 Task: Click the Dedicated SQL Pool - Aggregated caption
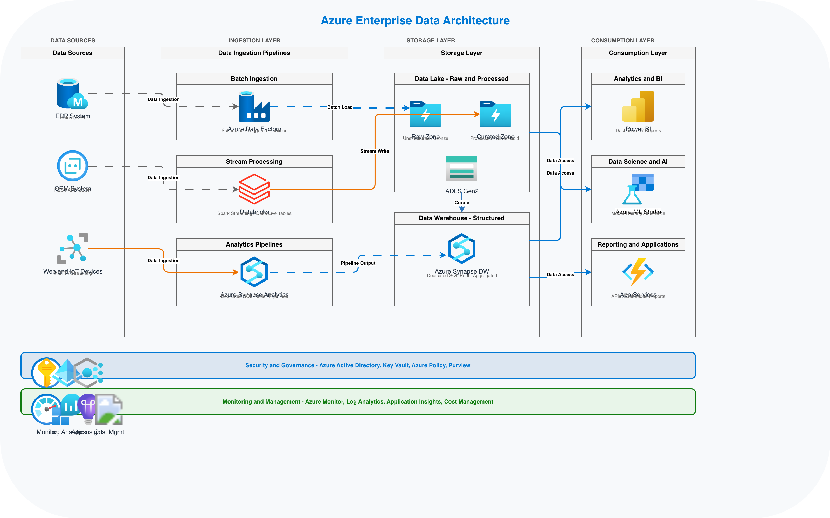tap(462, 276)
